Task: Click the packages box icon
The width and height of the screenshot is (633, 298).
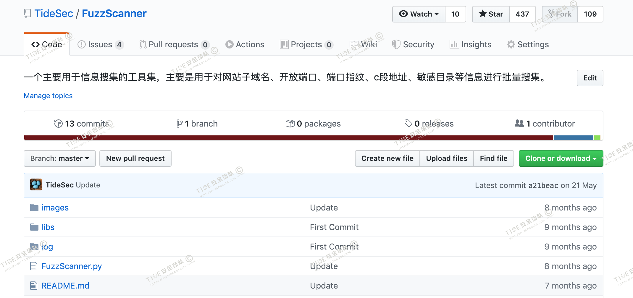Action: pos(290,124)
